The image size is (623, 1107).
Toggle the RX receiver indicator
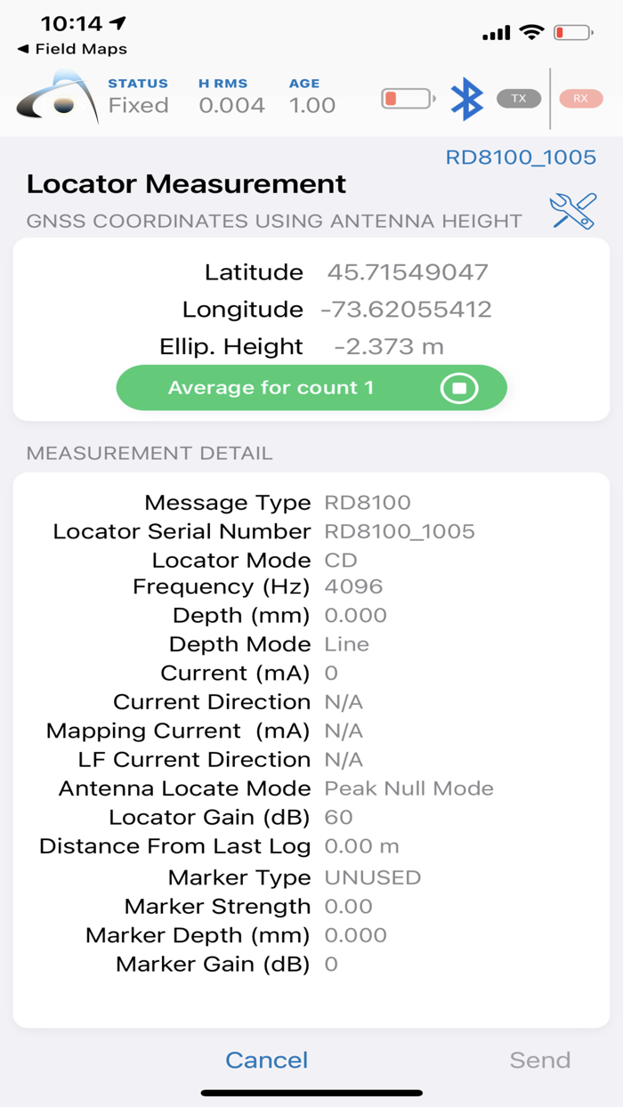click(x=580, y=98)
